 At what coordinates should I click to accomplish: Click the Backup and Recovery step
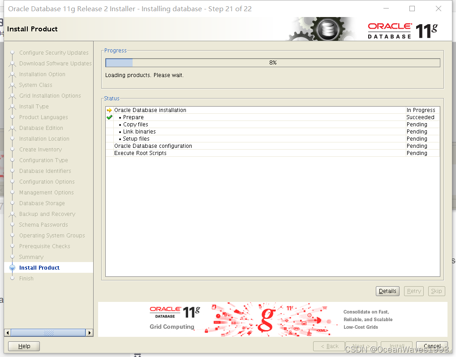47,214
